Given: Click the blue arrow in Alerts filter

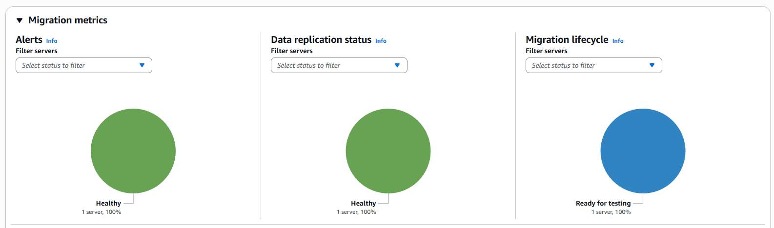Looking at the screenshot, I should click(142, 65).
